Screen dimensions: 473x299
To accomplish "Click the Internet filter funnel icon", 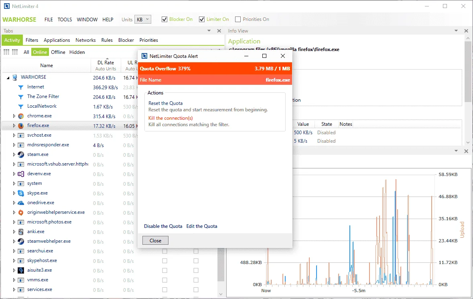I will pos(21,87).
